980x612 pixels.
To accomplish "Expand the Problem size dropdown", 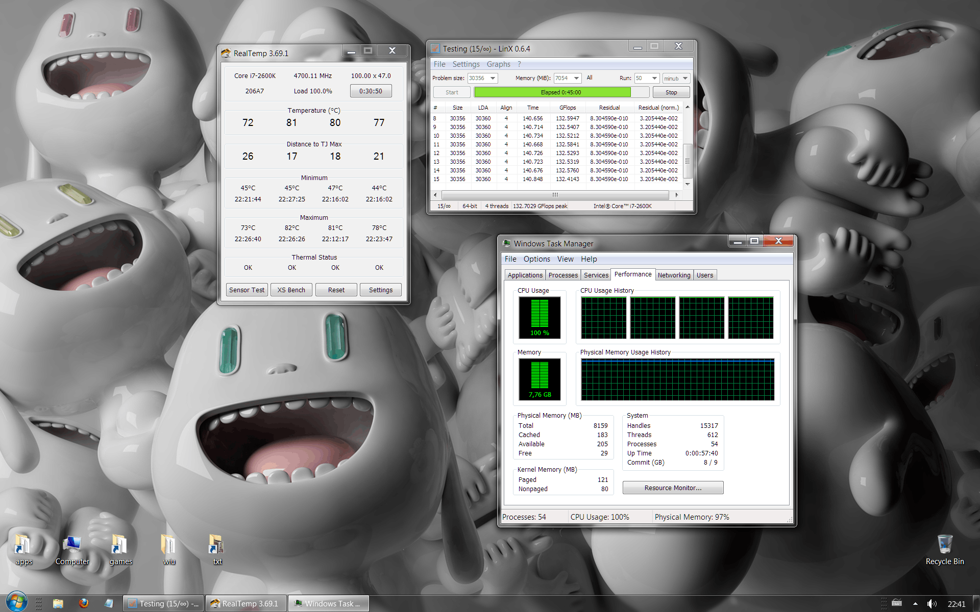I will point(493,78).
